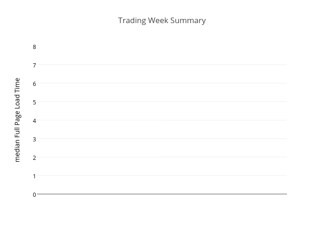Select the horizontal gridline at value 4
Image resolution: width=324 pixels, height=231 pixels.
(x=162, y=120)
